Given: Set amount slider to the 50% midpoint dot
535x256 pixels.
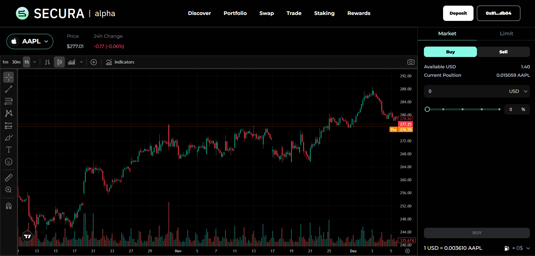Looking at the screenshot, I should [463, 109].
